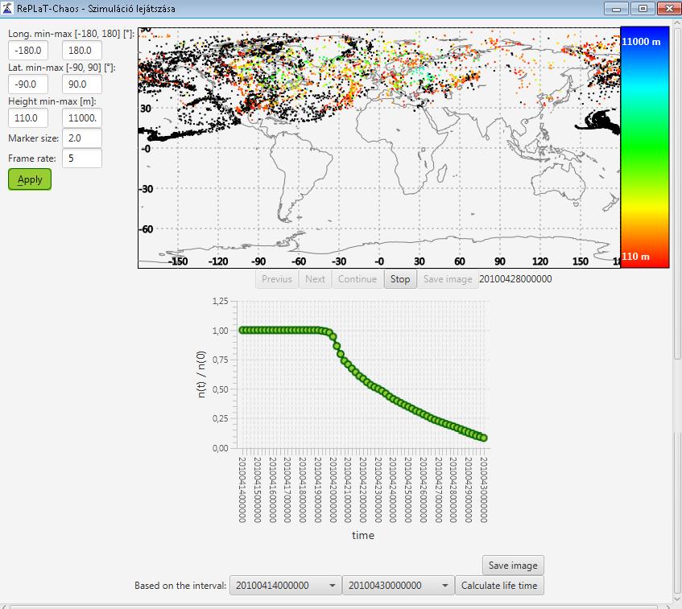Screen dimensions: 682x609
Task: Click the Continue button
Action: pyautogui.click(x=358, y=279)
